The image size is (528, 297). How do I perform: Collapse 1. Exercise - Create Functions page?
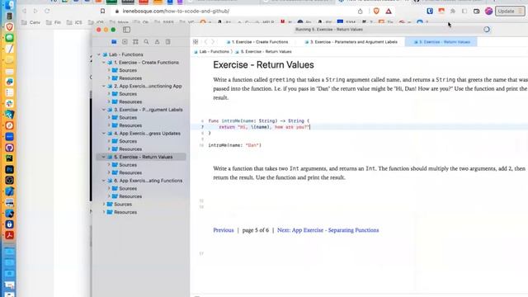pyautogui.click(x=104, y=63)
